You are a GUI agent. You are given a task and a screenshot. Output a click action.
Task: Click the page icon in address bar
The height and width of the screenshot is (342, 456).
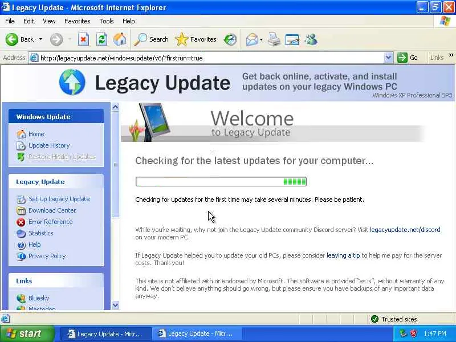point(34,58)
